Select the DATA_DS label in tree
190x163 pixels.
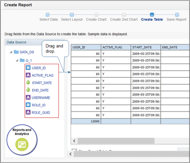(27, 52)
